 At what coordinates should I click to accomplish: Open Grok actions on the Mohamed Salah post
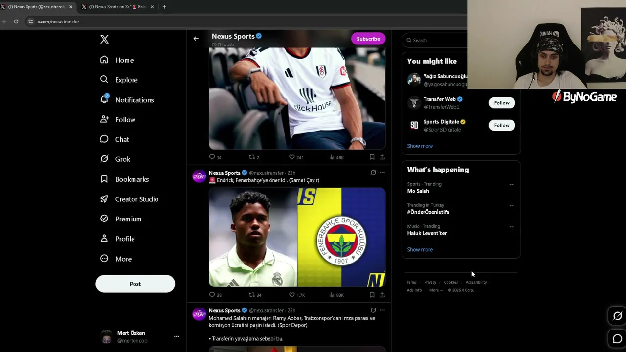point(373,310)
